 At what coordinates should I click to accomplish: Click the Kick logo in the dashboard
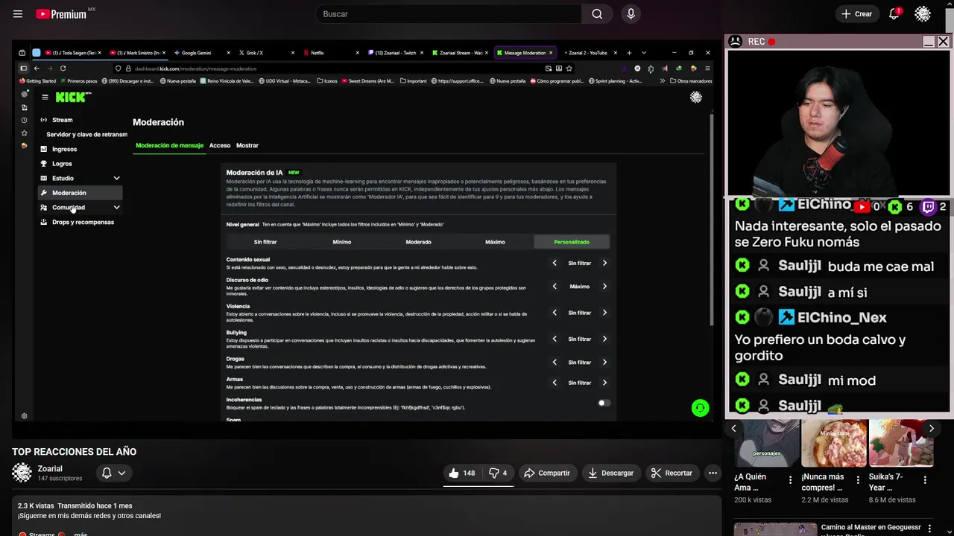[73, 97]
